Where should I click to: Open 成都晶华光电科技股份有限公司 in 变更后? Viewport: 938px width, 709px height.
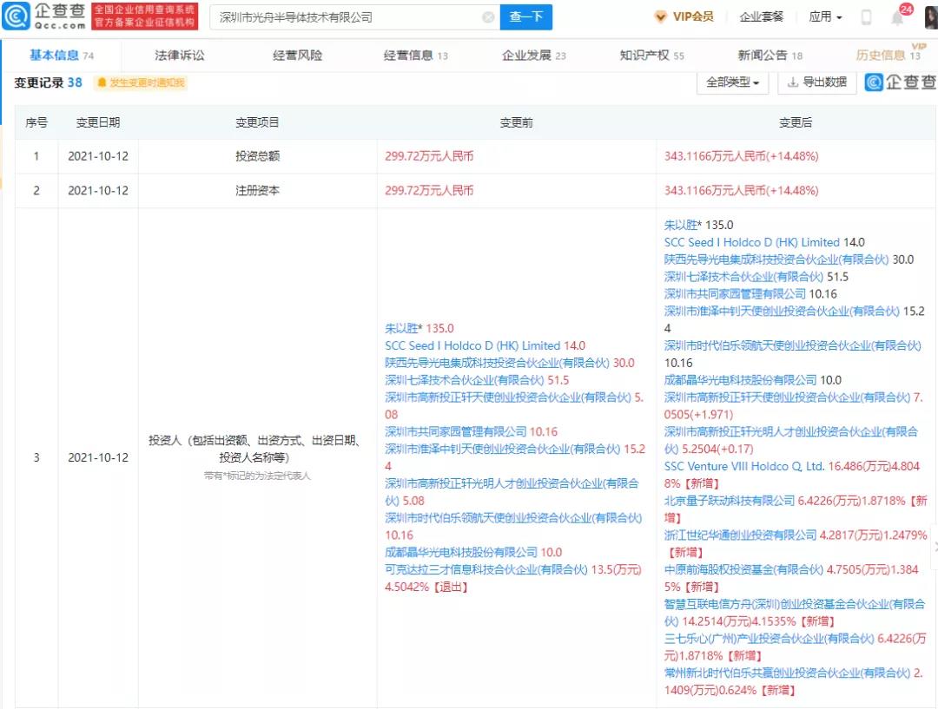[741, 380]
